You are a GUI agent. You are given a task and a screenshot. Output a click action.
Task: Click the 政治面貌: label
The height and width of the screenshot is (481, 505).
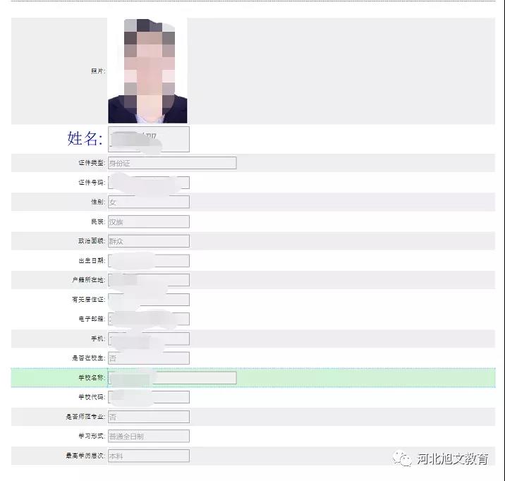[x=92, y=240]
